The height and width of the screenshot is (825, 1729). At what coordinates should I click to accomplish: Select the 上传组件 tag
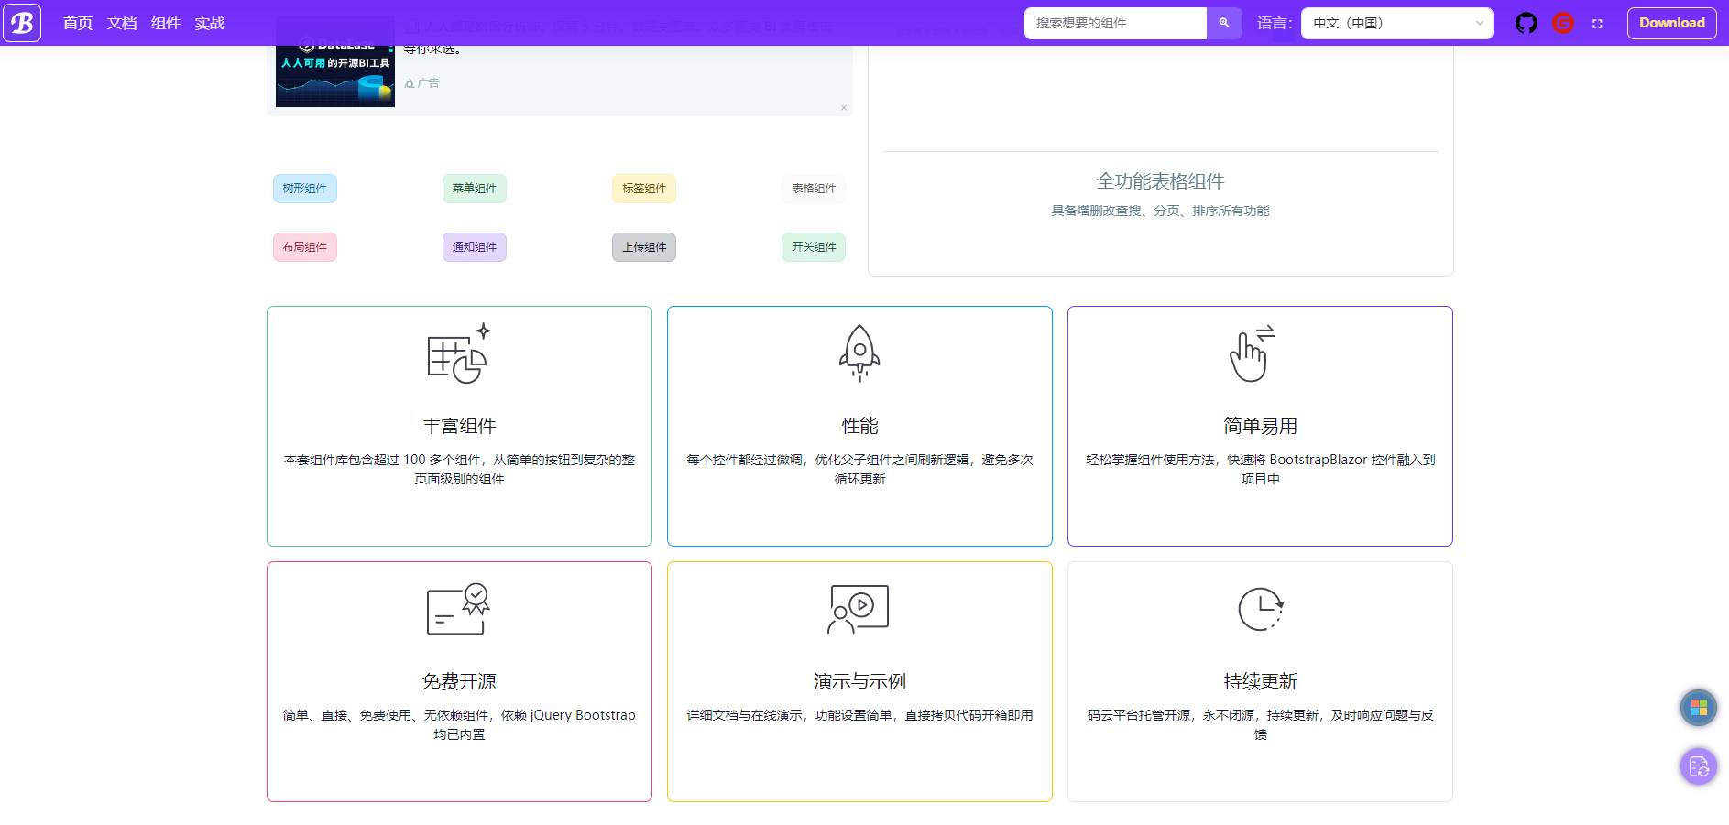pyautogui.click(x=643, y=247)
